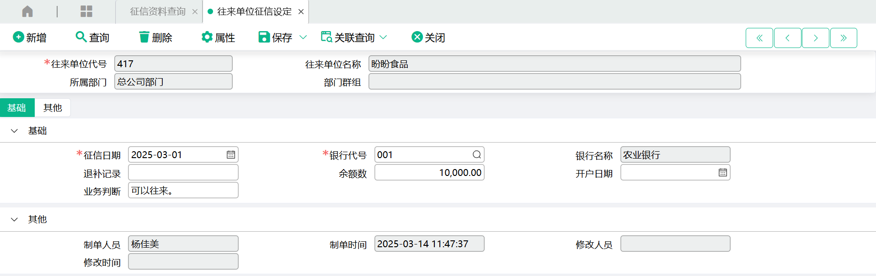Click the 部门群组 field
876x276 pixels.
click(x=555, y=81)
